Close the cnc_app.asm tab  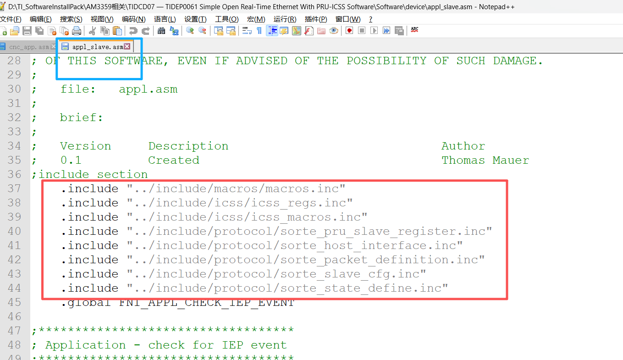click(53, 47)
